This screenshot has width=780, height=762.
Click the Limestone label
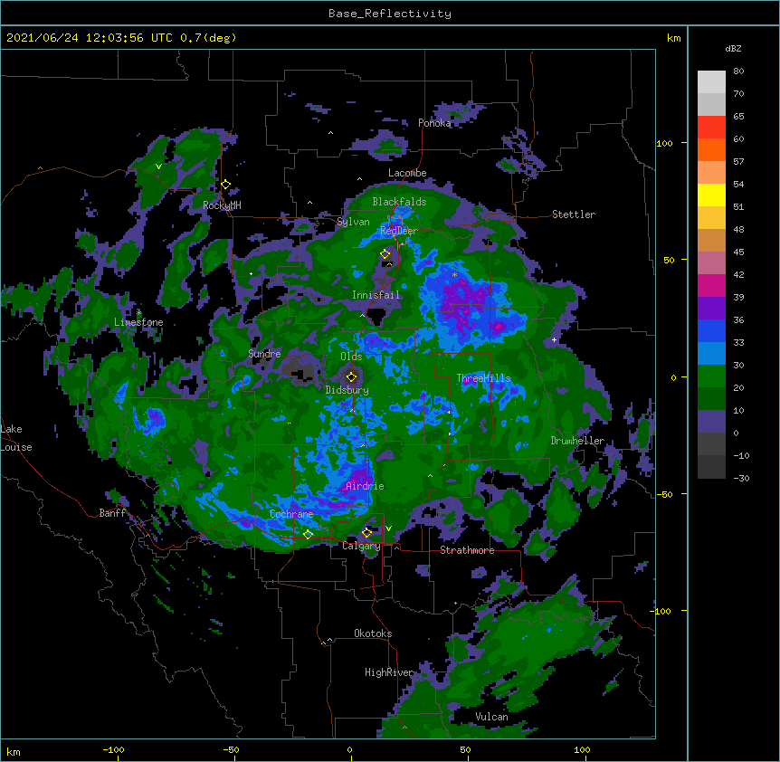click(x=138, y=322)
